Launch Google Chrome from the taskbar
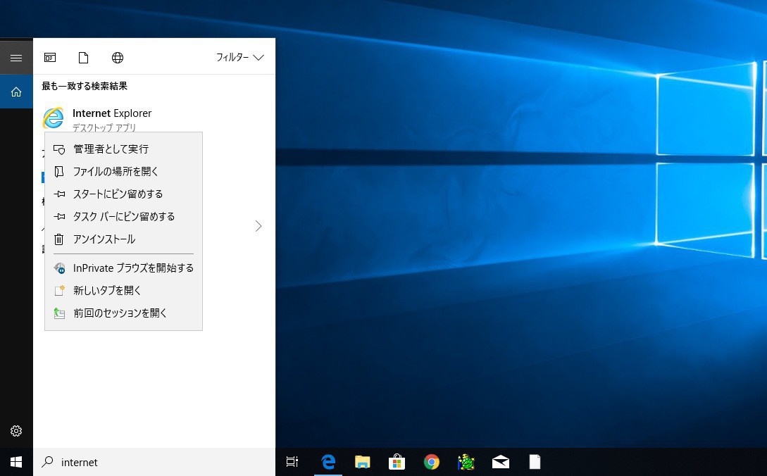 click(432, 462)
